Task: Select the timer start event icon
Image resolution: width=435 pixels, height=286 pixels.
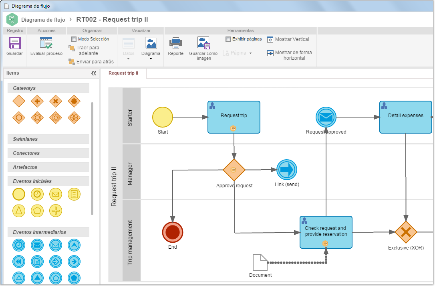Action: [37, 194]
